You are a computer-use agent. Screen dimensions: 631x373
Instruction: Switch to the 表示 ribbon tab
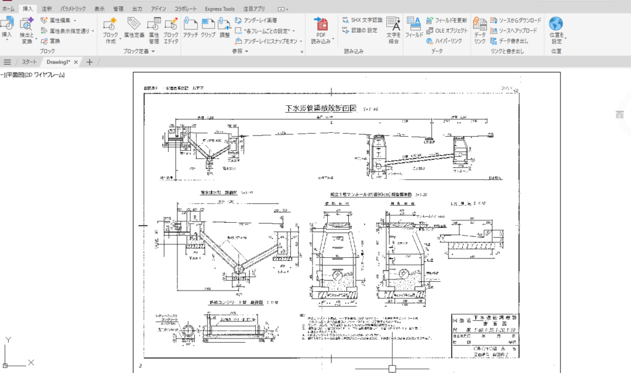click(99, 9)
